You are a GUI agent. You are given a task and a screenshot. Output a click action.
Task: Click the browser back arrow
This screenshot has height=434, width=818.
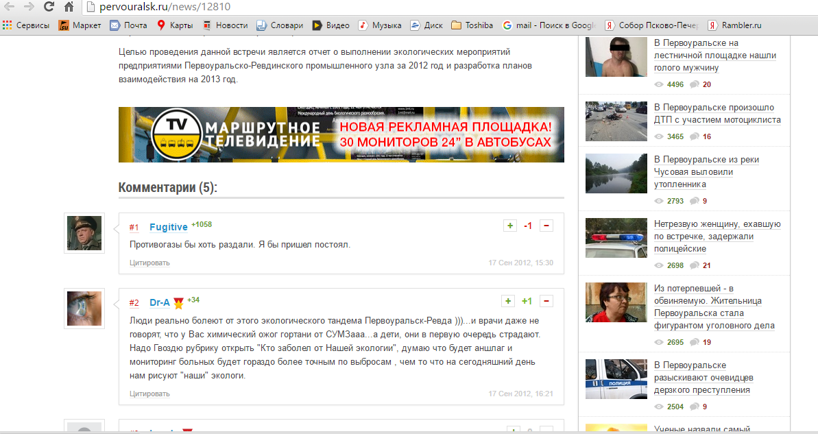[10, 7]
